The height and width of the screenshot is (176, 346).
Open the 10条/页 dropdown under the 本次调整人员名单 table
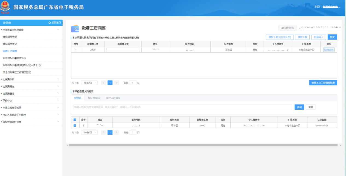tap(89, 83)
